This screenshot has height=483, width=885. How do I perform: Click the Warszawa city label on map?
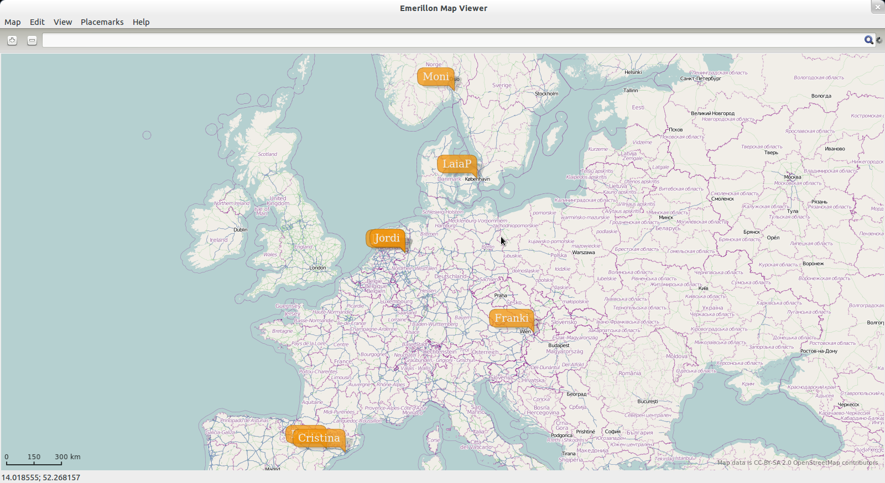coord(584,253)
